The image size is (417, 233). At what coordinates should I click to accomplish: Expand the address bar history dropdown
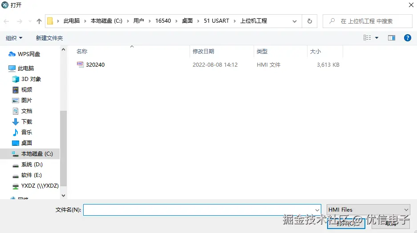[x=295, y=21]
